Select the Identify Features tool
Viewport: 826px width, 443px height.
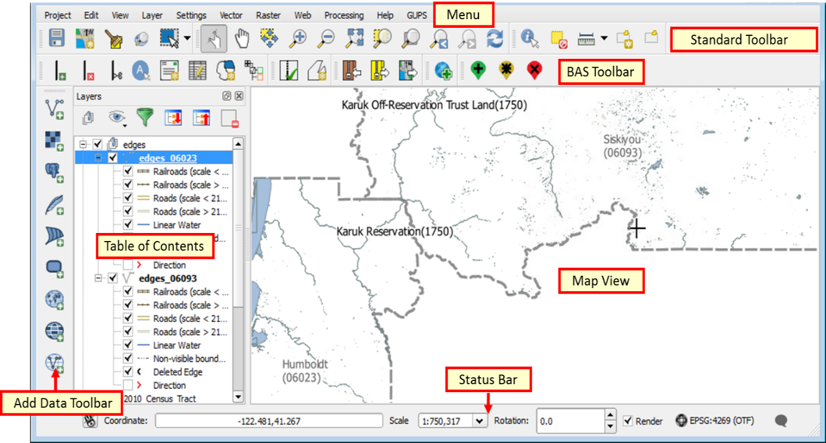click(529, 40)
